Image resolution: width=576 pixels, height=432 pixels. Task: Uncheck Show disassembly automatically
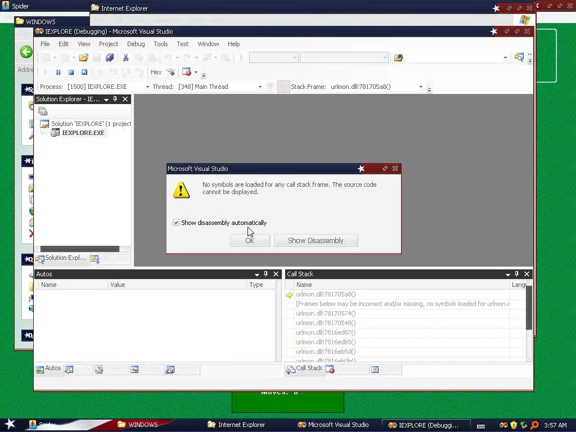click(176, 222)
